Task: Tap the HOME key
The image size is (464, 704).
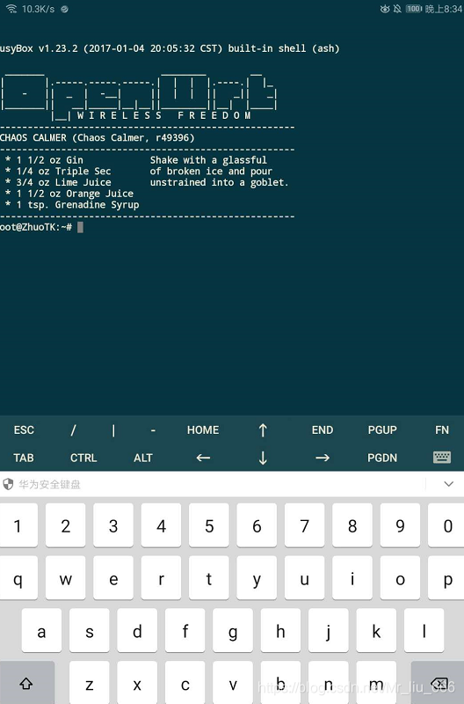Action: (x=203, y=430)
